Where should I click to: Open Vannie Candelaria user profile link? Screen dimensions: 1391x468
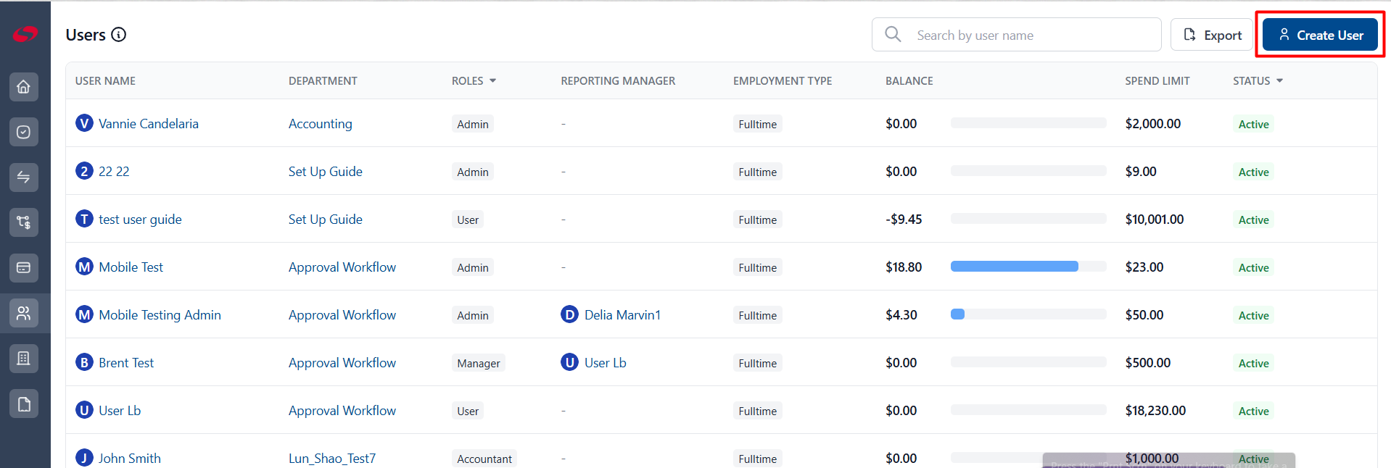coord(149,123)
